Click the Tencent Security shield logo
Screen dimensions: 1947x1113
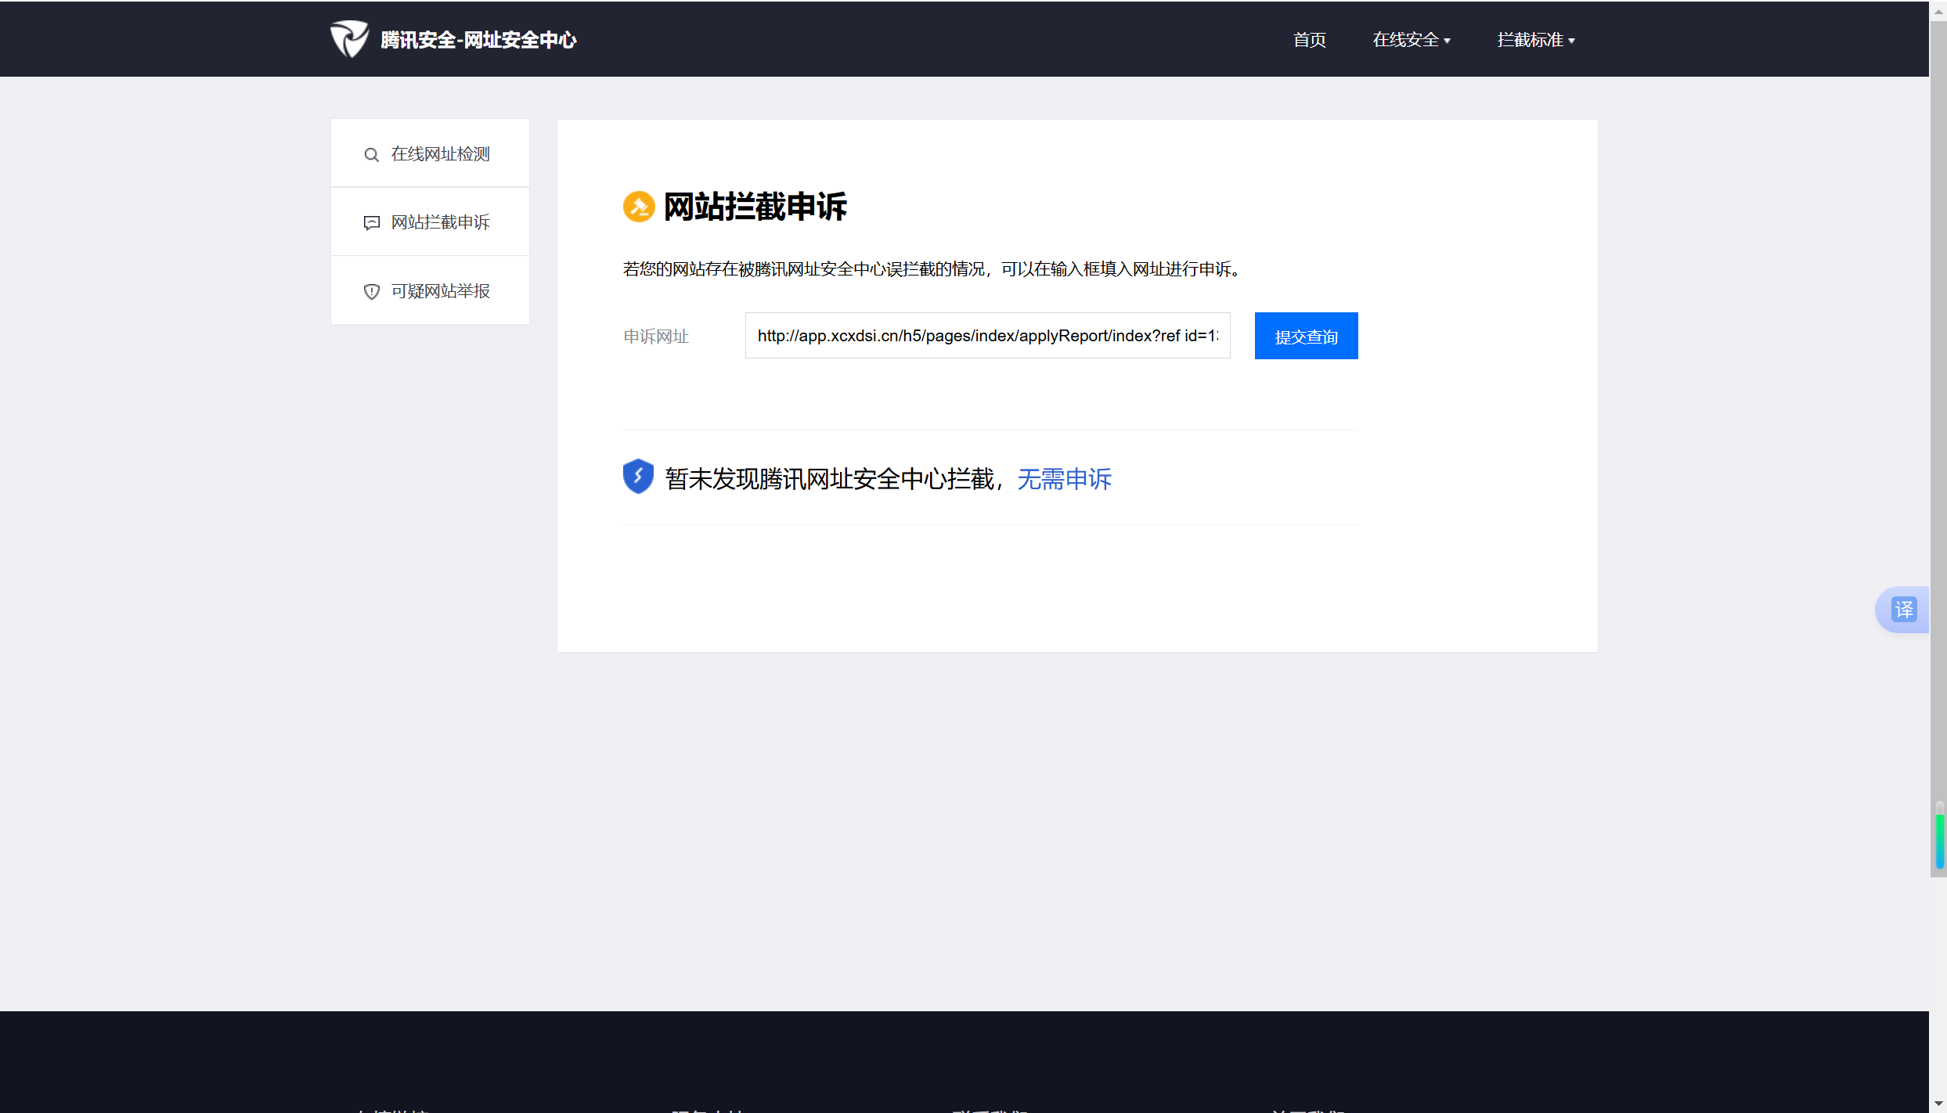point(348,38)
